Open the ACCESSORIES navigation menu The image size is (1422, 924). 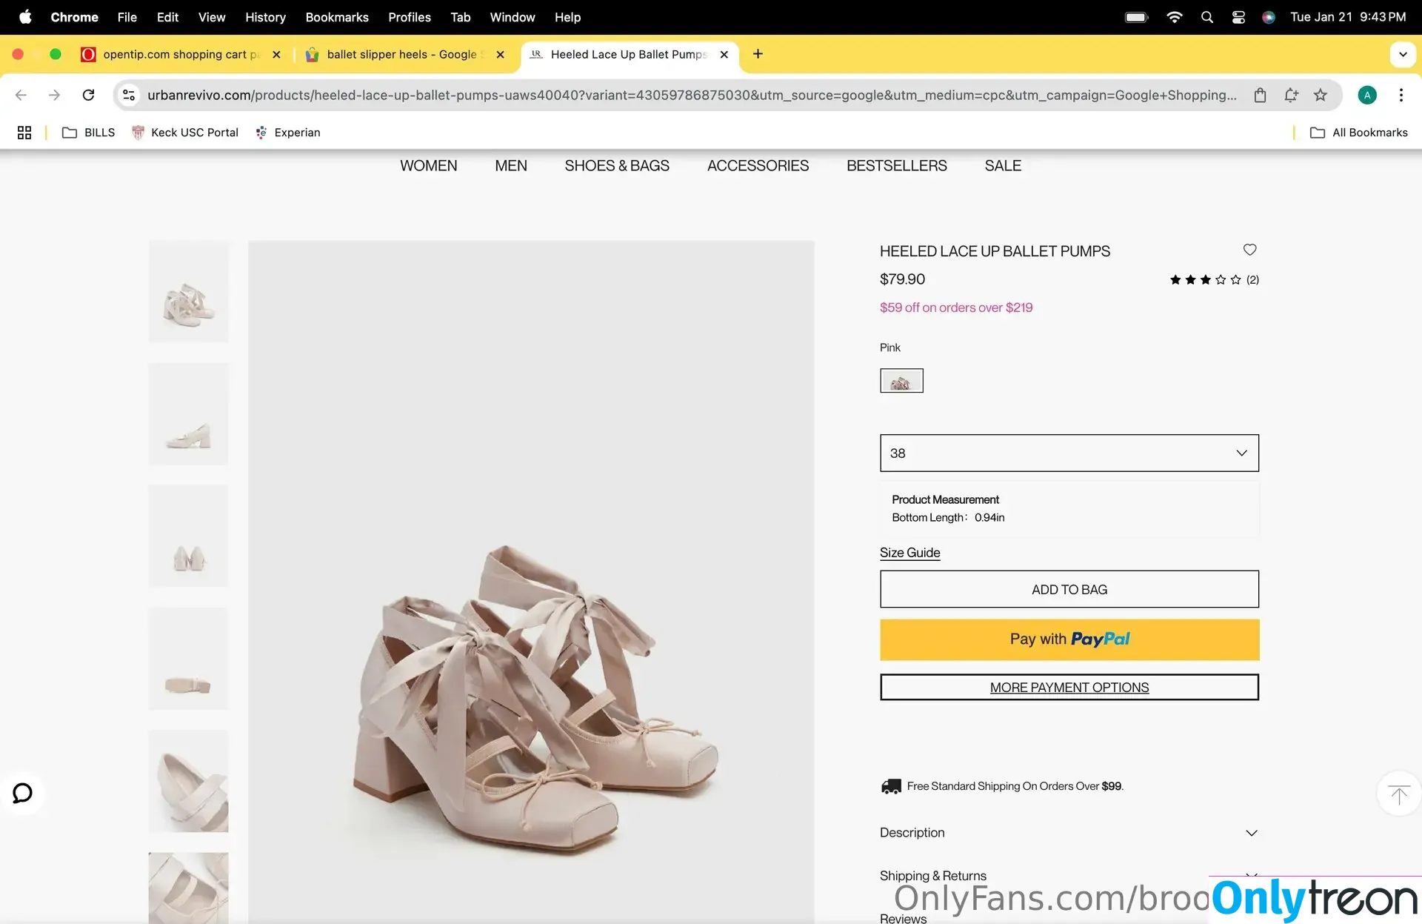coord(758,166)
